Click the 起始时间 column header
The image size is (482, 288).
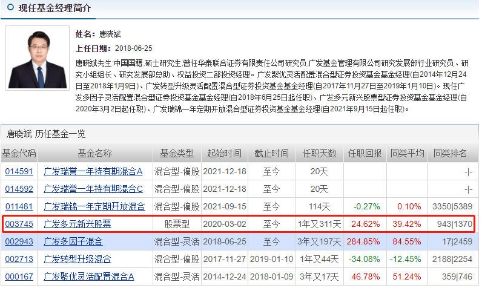click(x=225, y=153)
